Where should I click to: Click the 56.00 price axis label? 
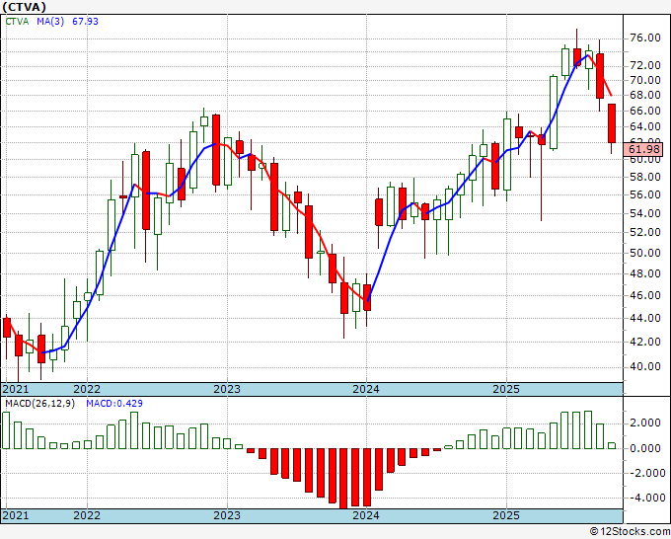tap(645, 194)
